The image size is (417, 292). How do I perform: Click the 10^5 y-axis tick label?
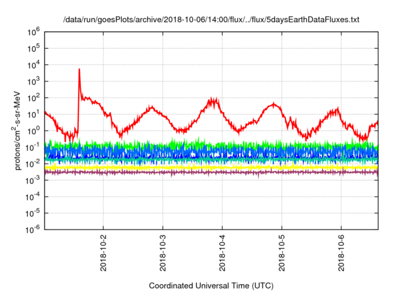[33, 48]
